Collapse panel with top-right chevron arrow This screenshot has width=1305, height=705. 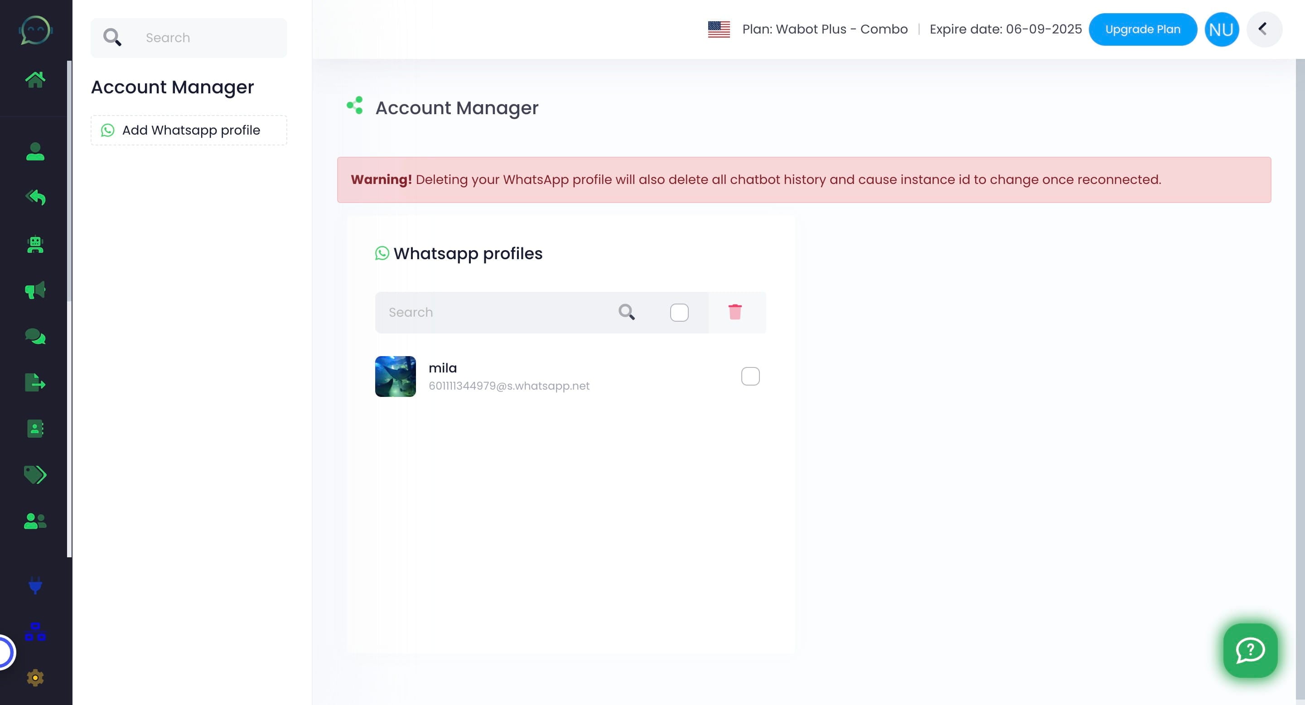click(x=1263, y=29)
